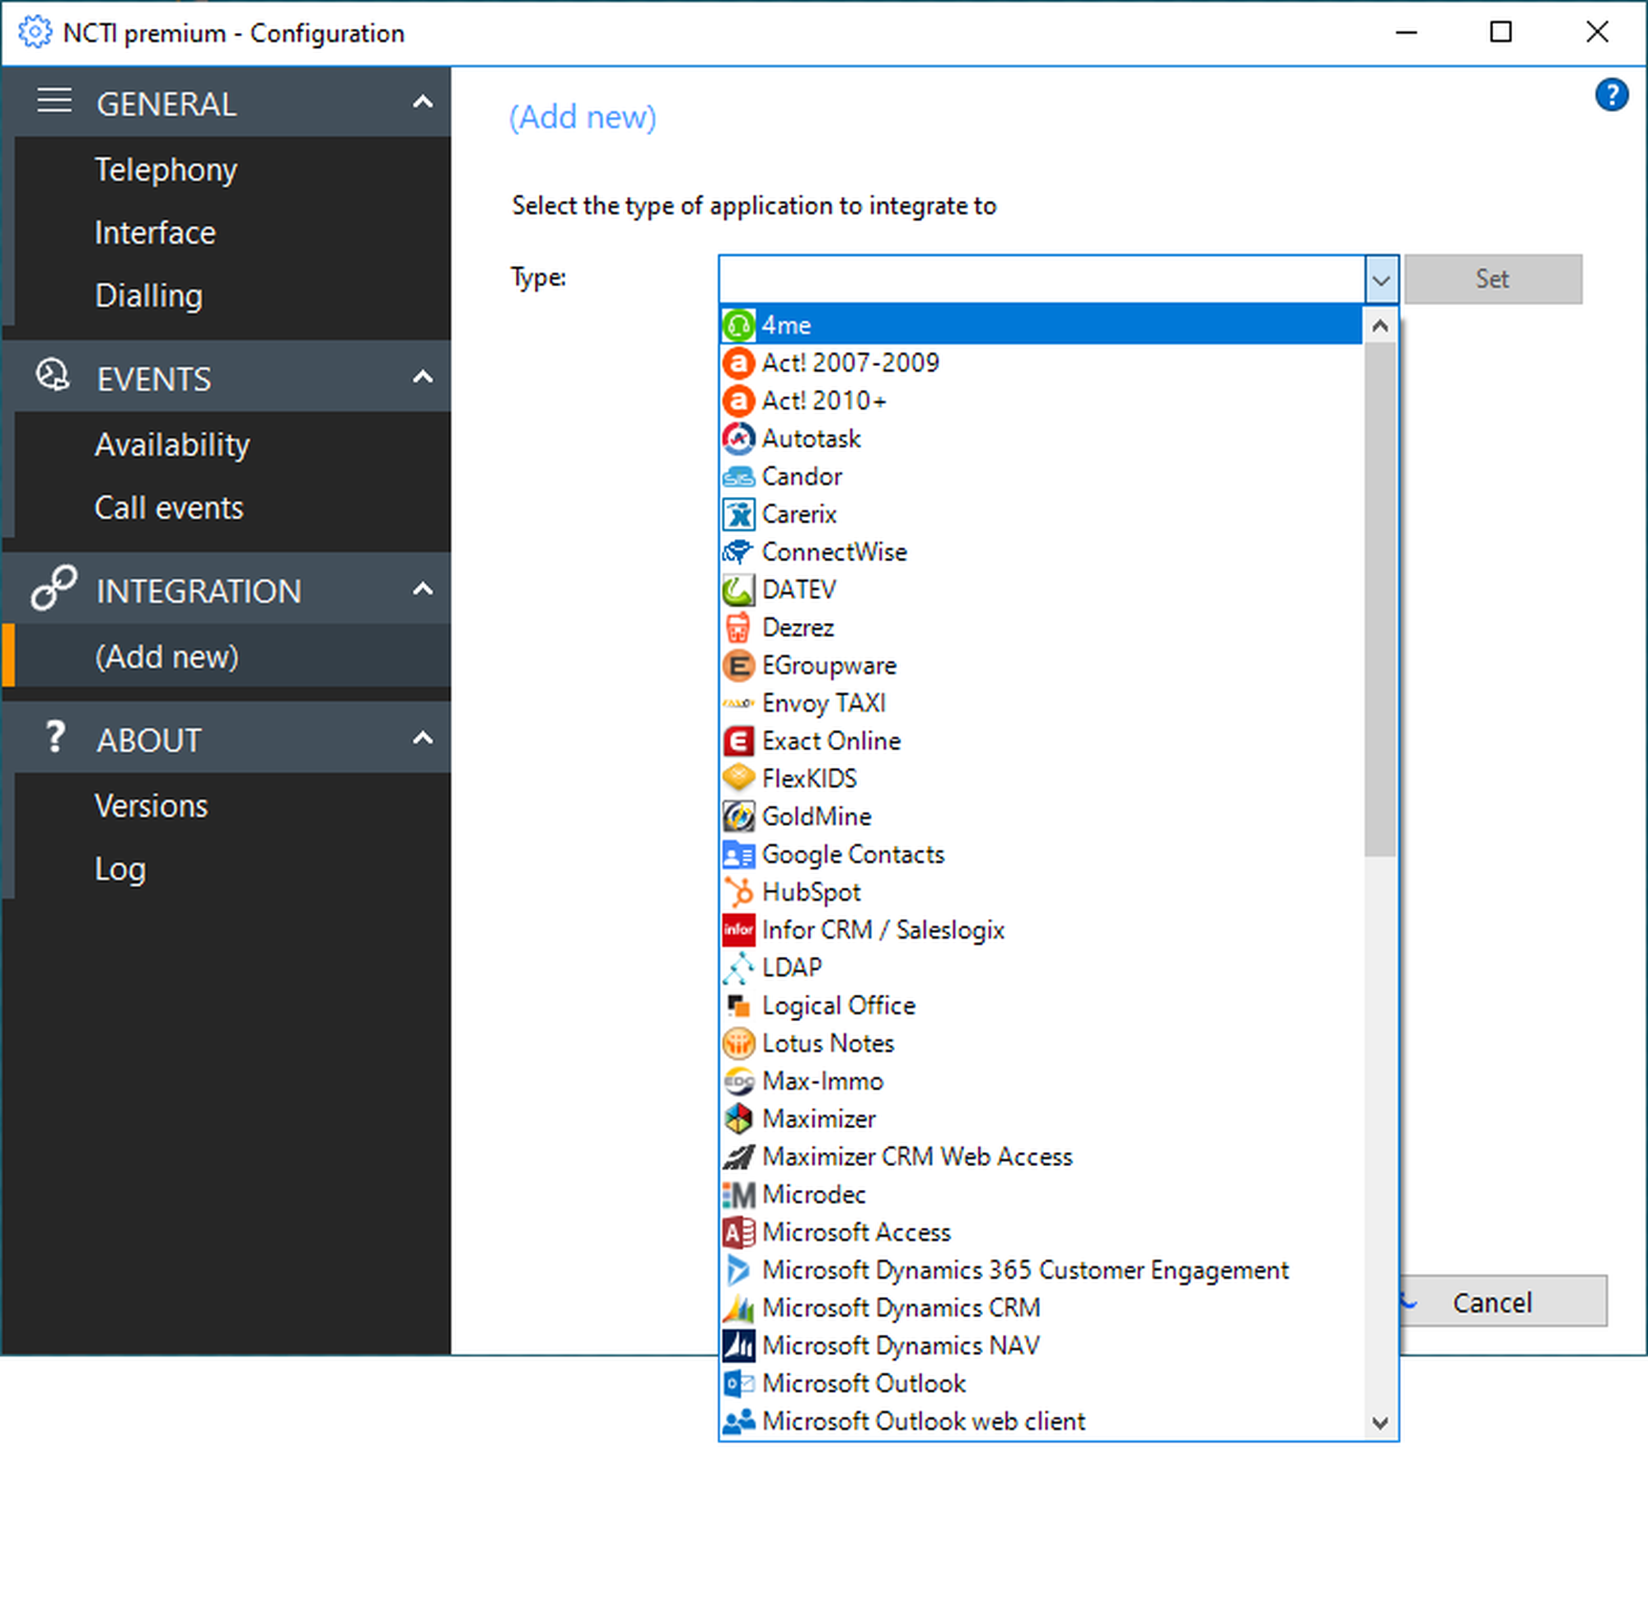1648x1621 pixels.
Task: Pick the ConnectWise icon entry
Action: (738, 551)
